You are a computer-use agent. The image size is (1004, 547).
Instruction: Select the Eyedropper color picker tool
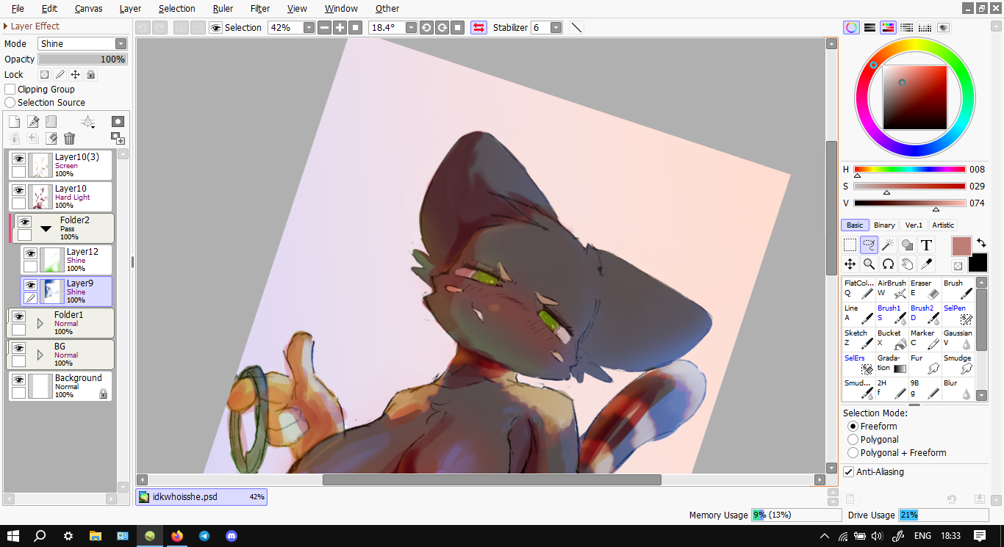click(x=926, y=264)
